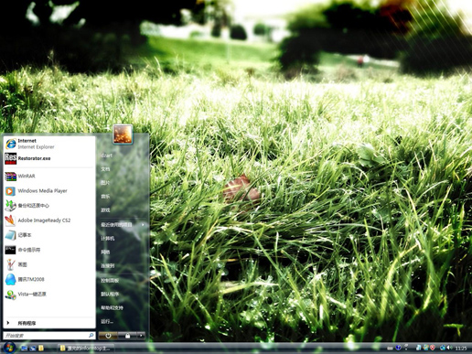
Task: Click the network globe tray icon
Action: pos(443,348)
